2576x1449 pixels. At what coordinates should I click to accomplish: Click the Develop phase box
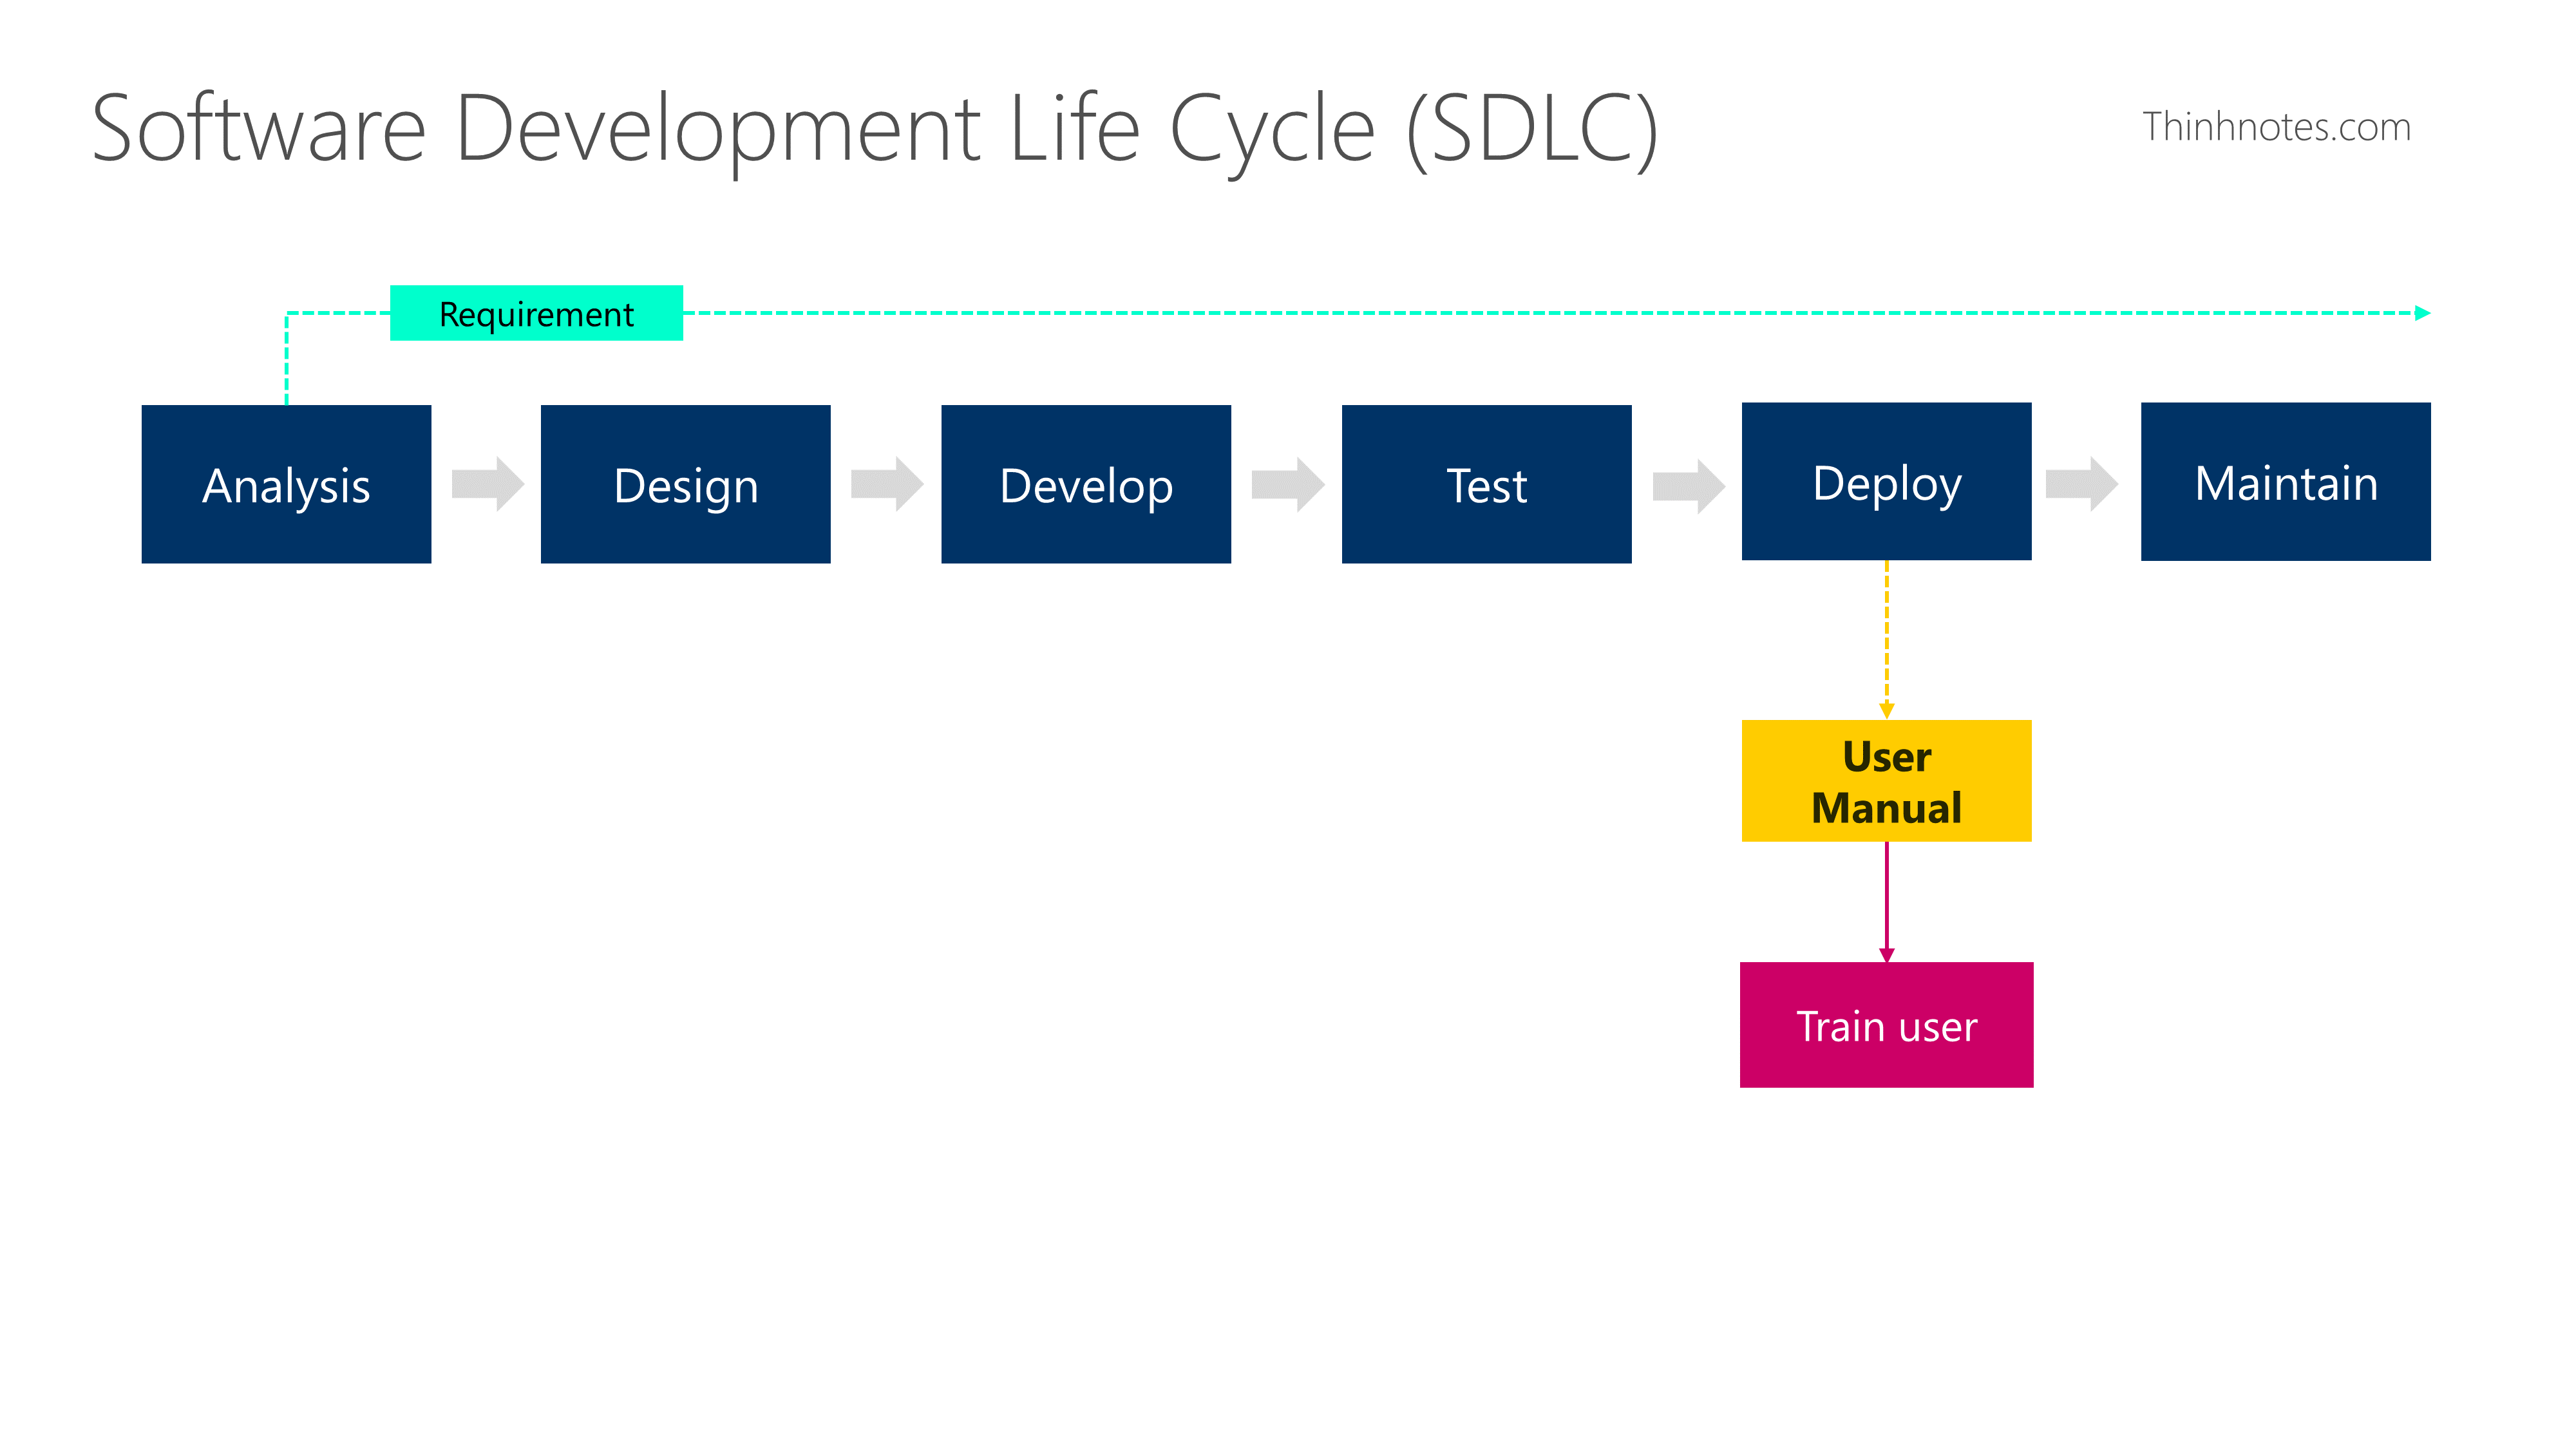(x=1085, y=484)
